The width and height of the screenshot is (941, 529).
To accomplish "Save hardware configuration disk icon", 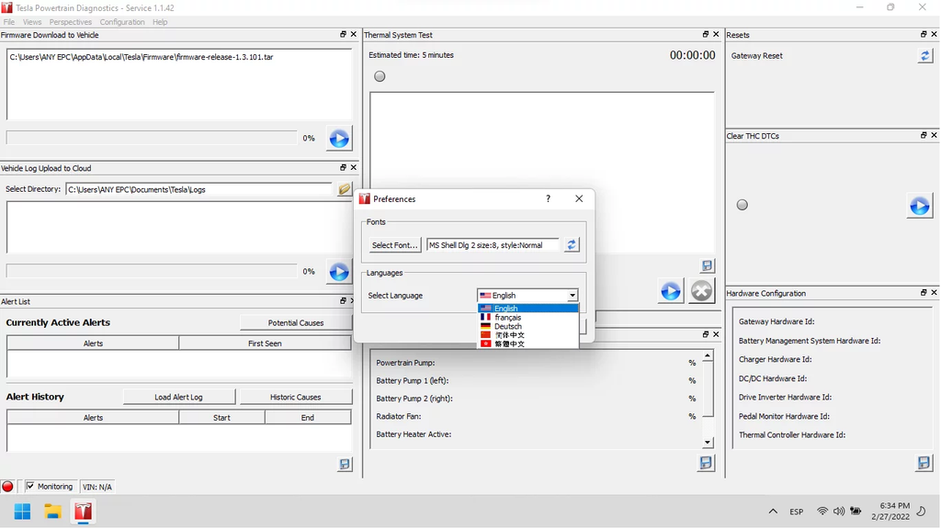I will point(924,464).
